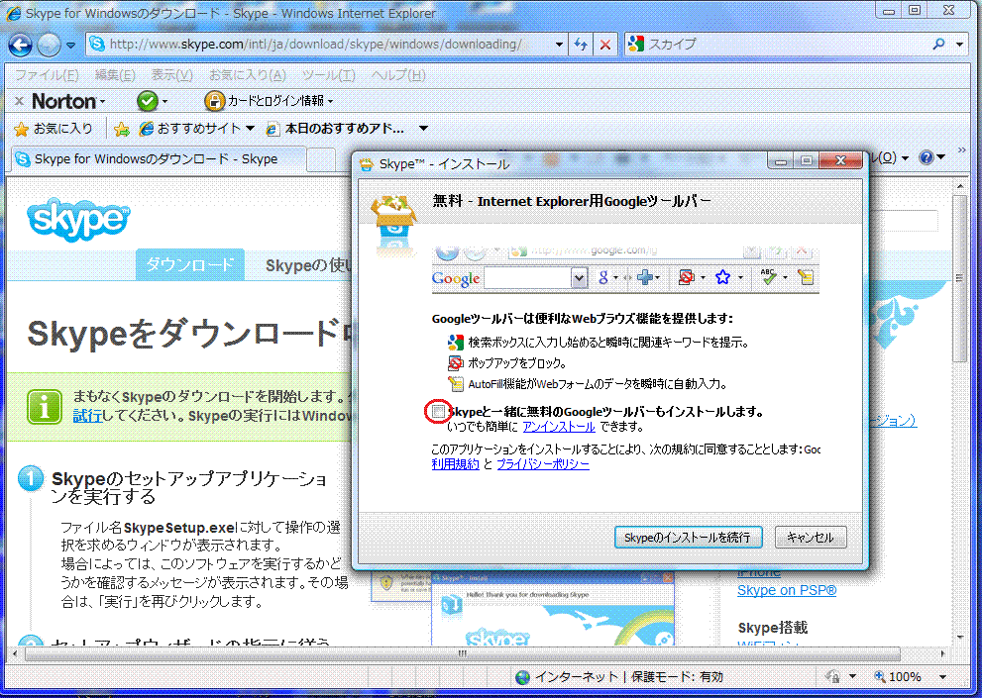
Task: Open the recent pages dropdown beside Forward
Action: (x=70, y=46)
